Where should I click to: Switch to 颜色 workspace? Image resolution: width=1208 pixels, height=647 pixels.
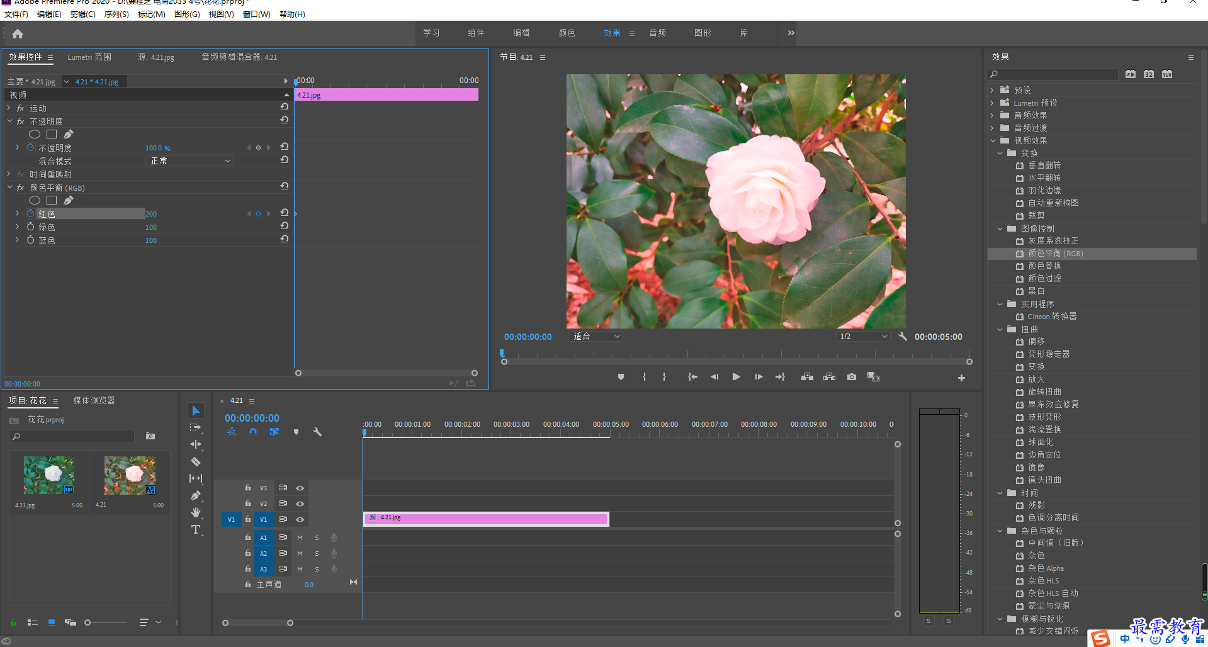[x=567, y=33]
